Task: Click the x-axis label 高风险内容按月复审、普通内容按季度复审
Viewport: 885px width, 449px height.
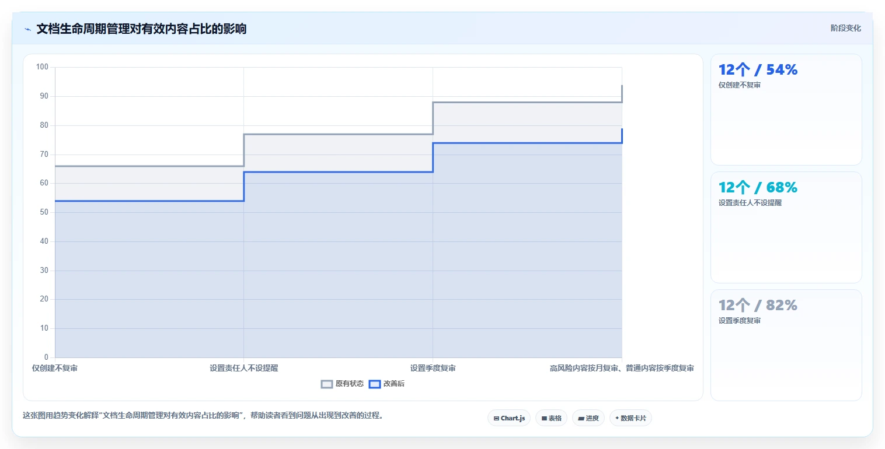Action: click(622, 369)
